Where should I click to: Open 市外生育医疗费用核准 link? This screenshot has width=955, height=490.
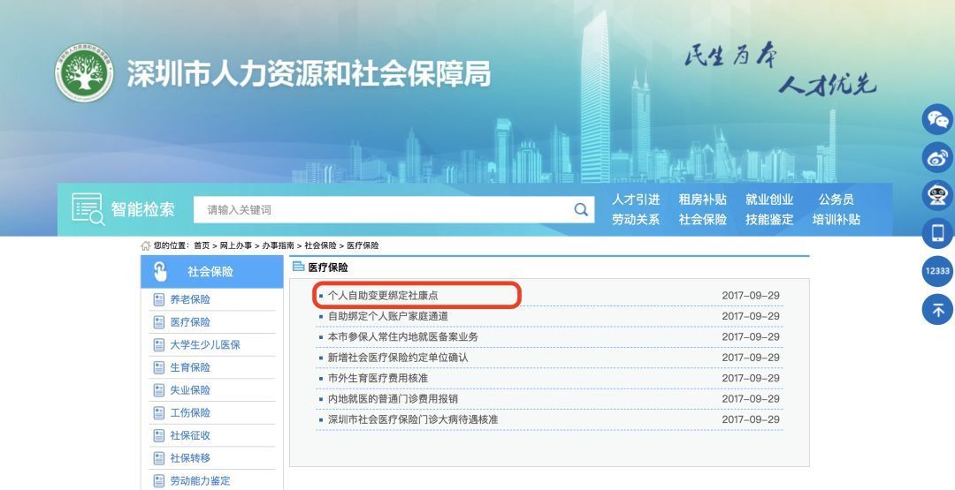click(x=378, y=378)
